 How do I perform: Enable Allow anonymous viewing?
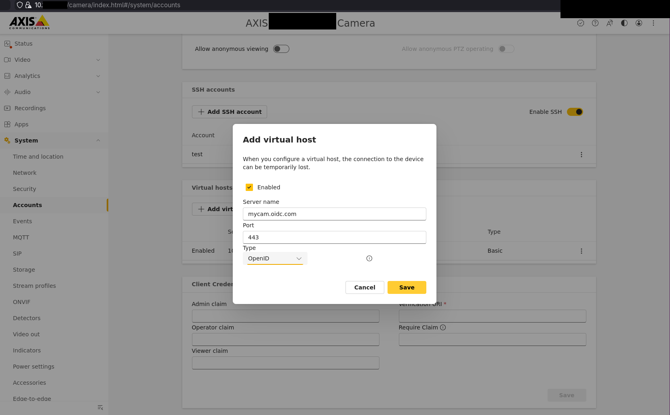(281, 48)
